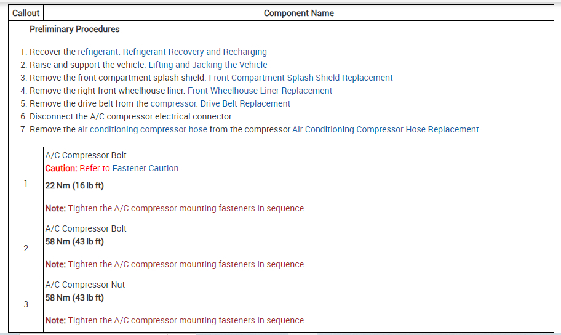Click the Callout column header
561x335 pixels.
[x=26, y=13]
